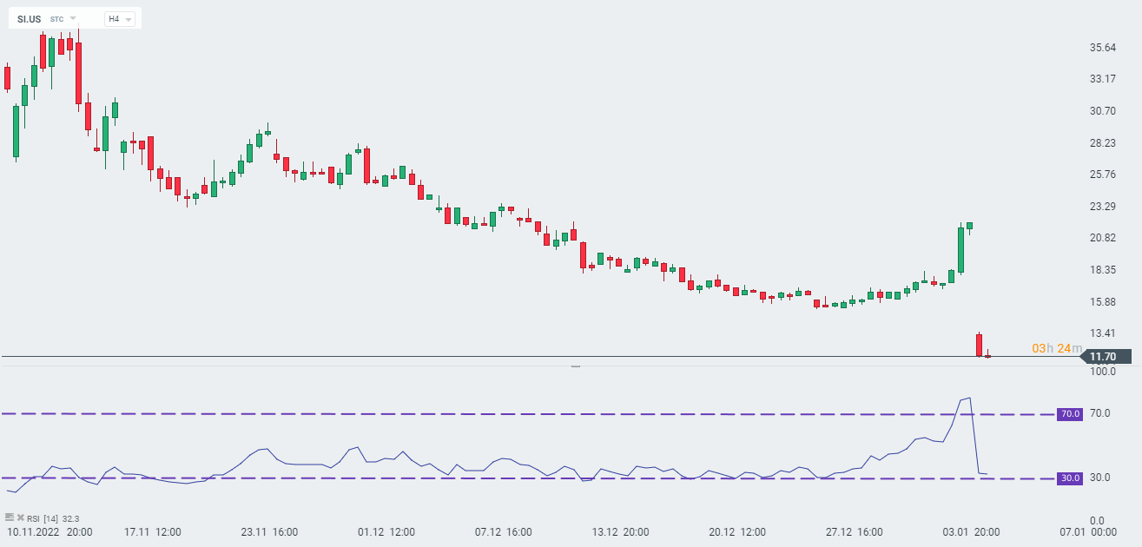Click the 23.29 price axis label
The width and height of the screenshot is (1142, 547).
[1105, 207]
